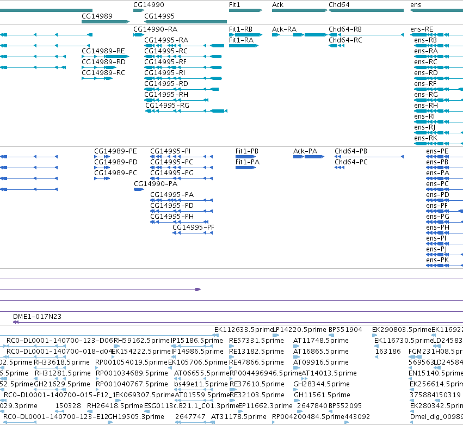
Task: Open protein CG14995-PI
Action: pyautogui.click(x=170, y=151)
